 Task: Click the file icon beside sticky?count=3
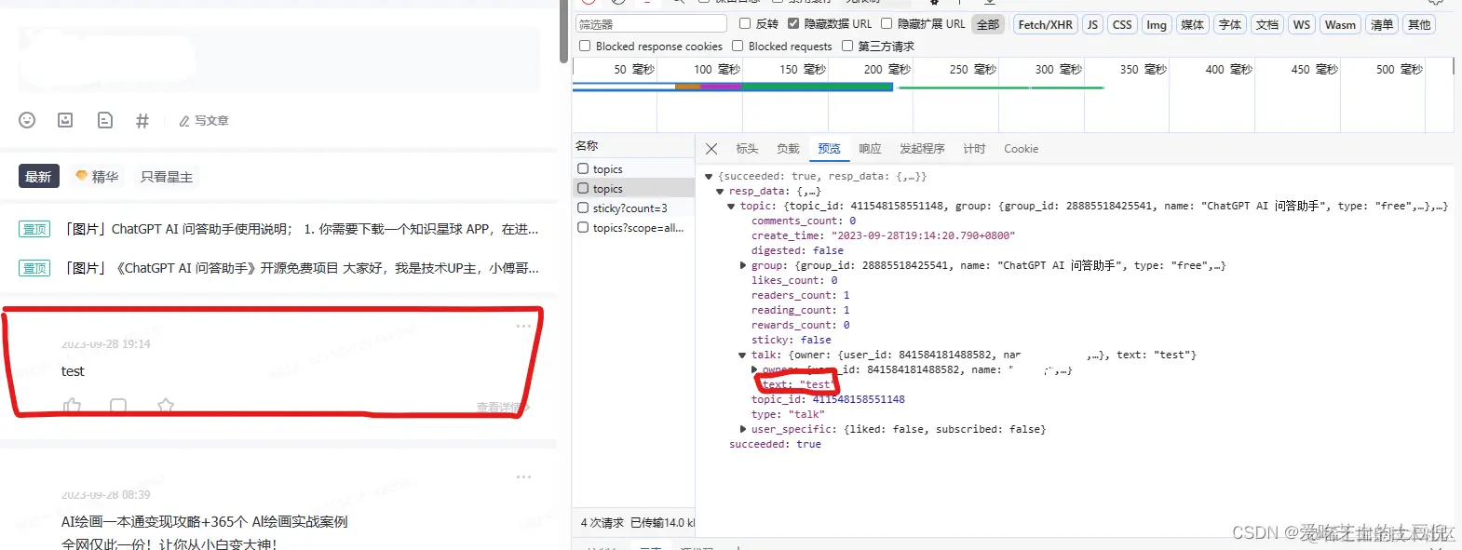(583, 208)
